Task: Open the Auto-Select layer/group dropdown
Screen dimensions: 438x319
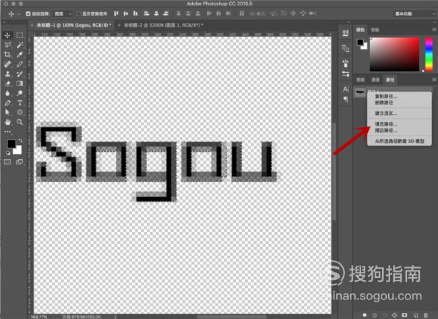Action: click(62, 13)
